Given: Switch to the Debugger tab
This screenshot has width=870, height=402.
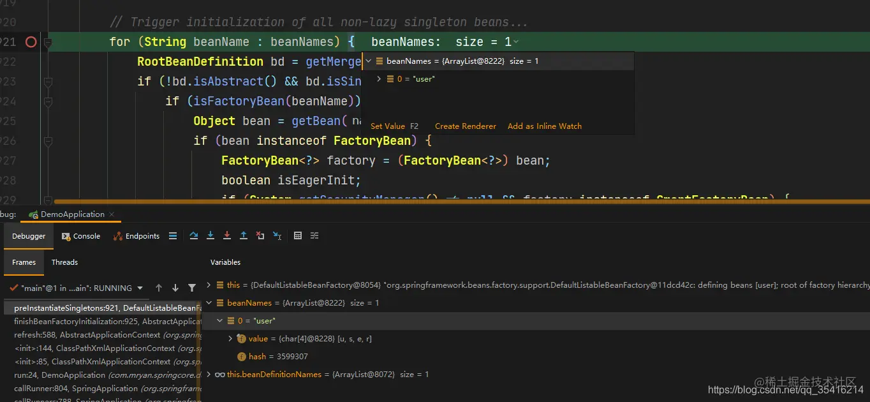Looking at the screenshot, I should point(29,236).
